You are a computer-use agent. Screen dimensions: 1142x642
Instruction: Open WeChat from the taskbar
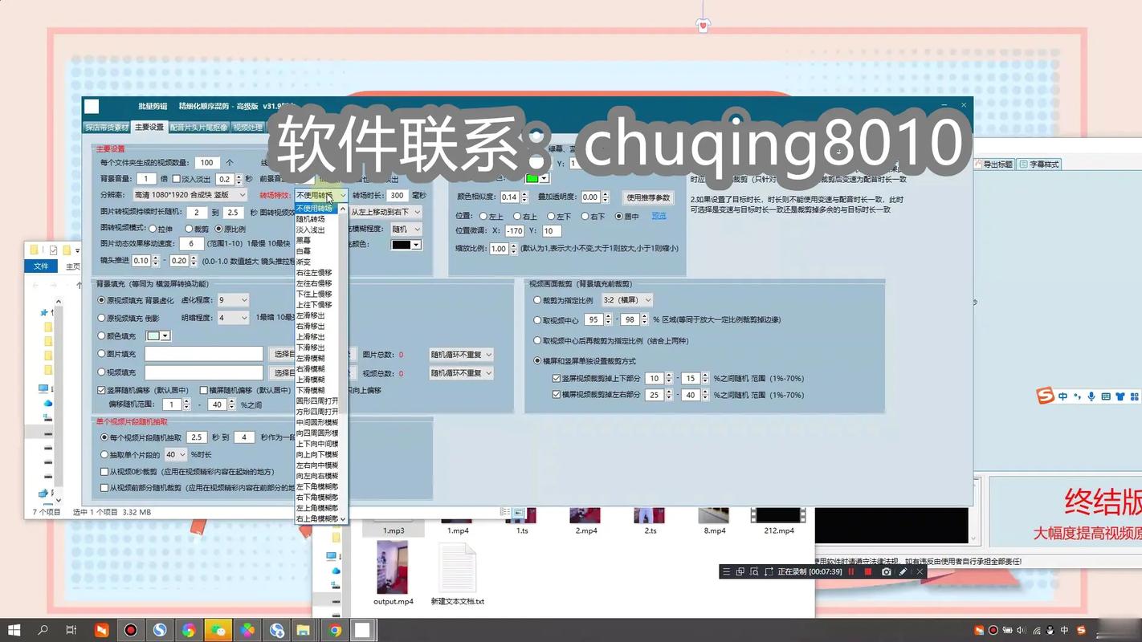218,630
